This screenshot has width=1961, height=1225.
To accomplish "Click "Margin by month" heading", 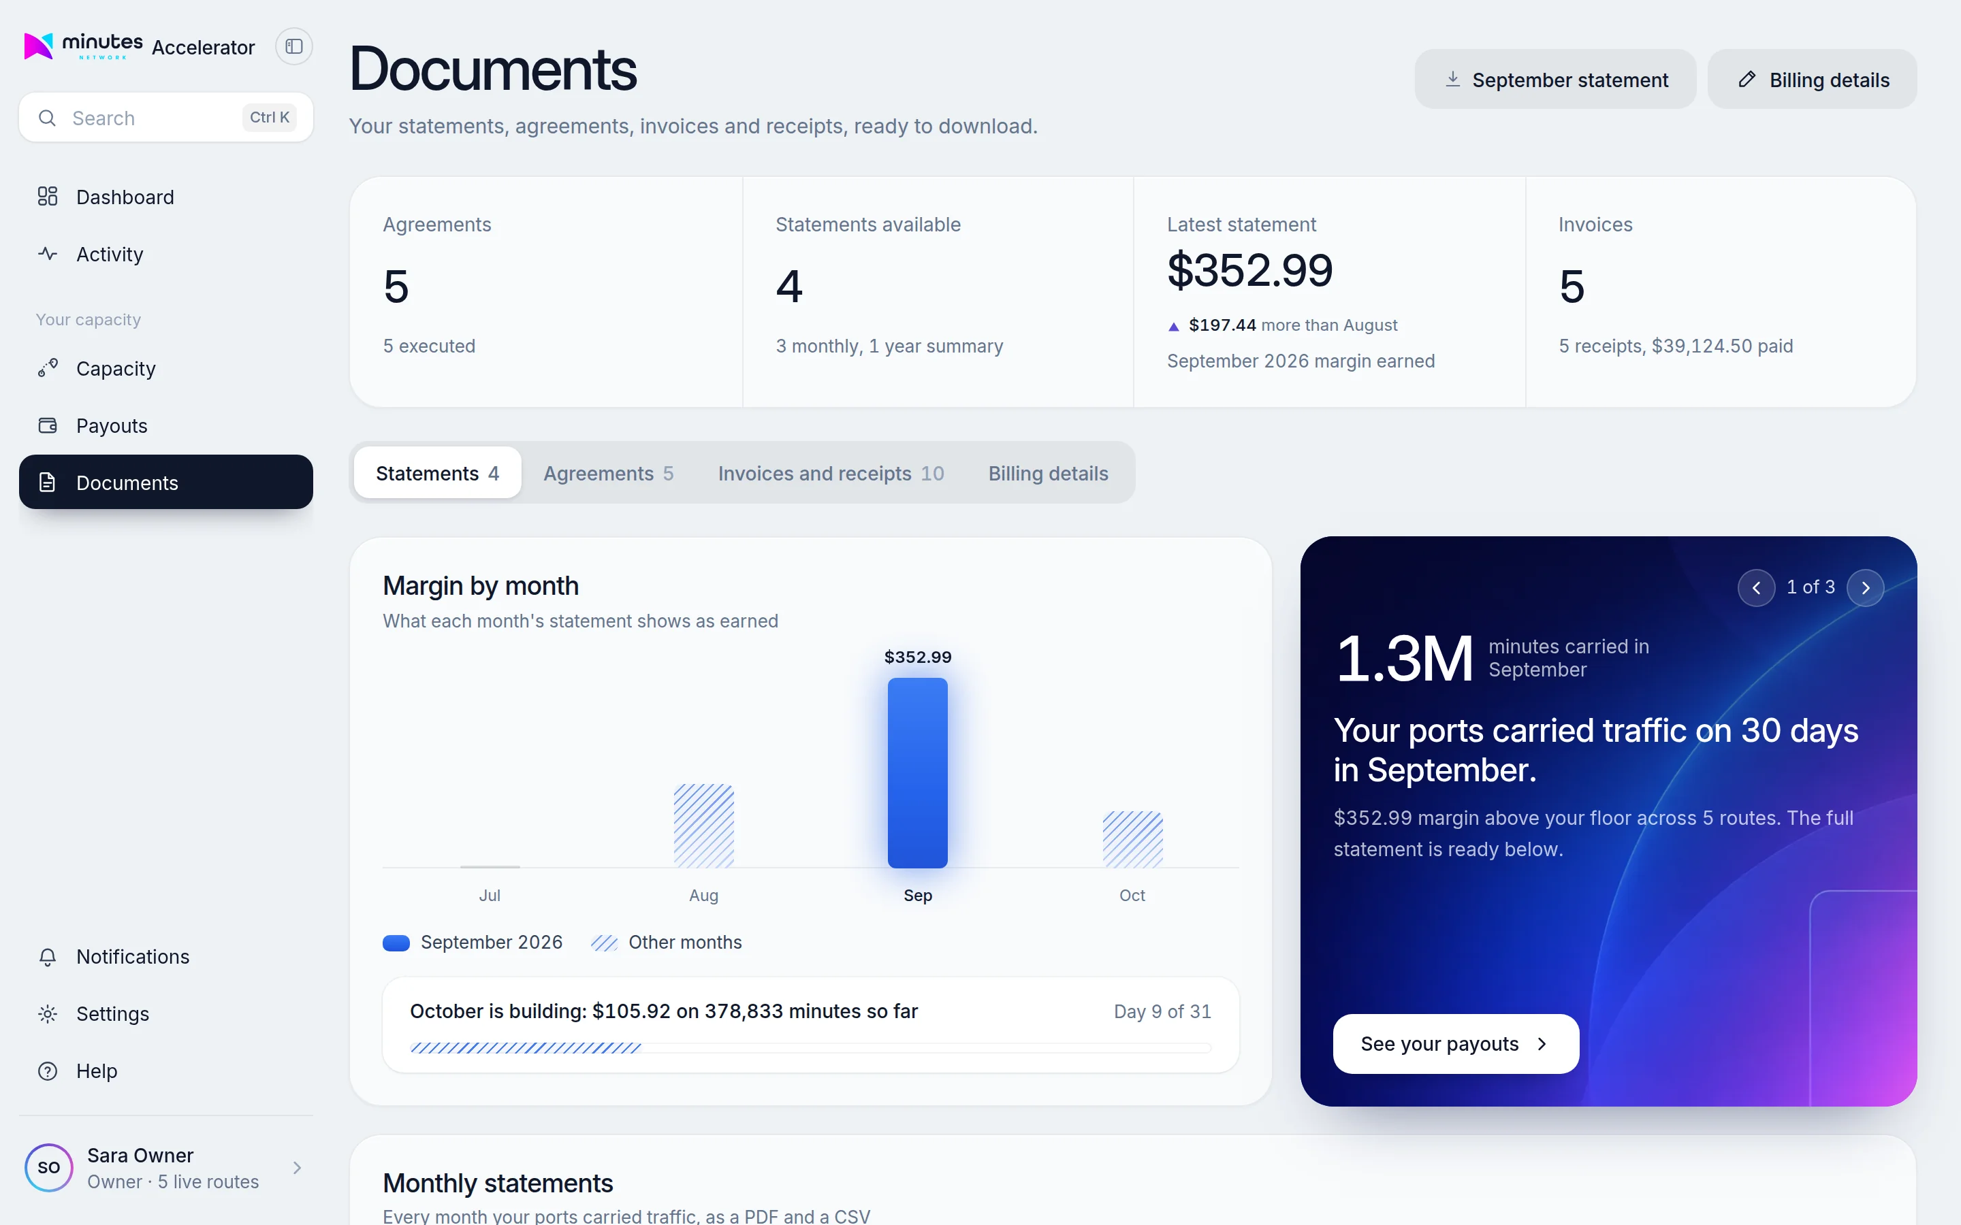I will (481, 585).
